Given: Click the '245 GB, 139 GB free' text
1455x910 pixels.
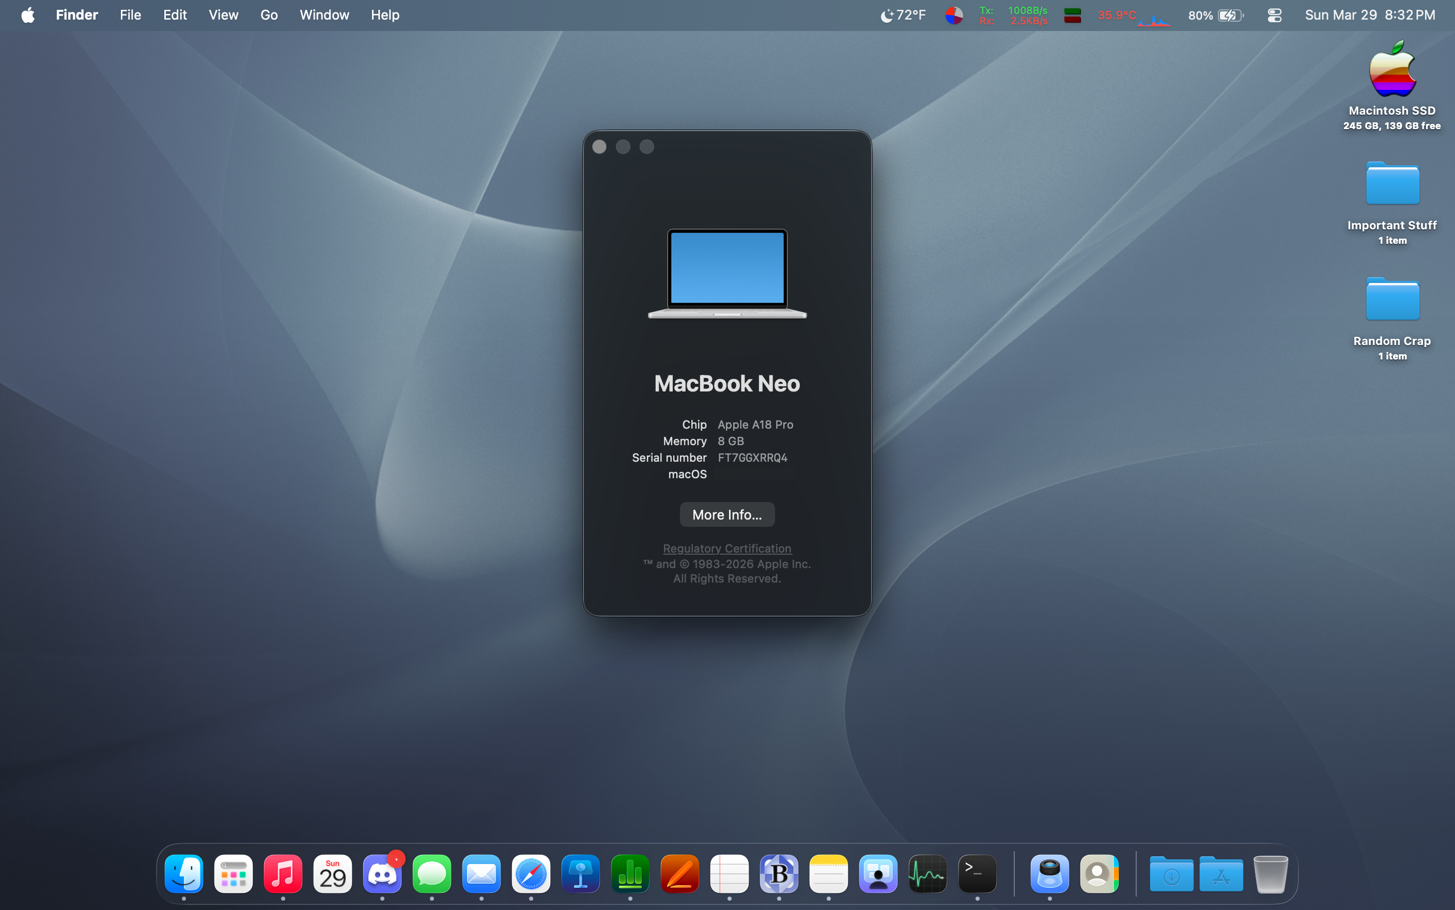Looking at the screenshot, I should pos(1392,126).
